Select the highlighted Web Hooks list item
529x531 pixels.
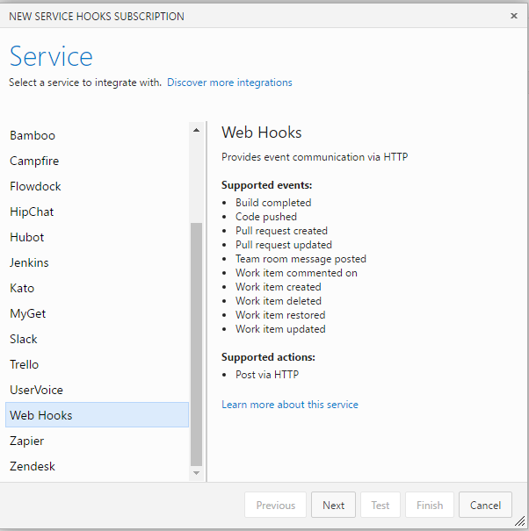97,415
